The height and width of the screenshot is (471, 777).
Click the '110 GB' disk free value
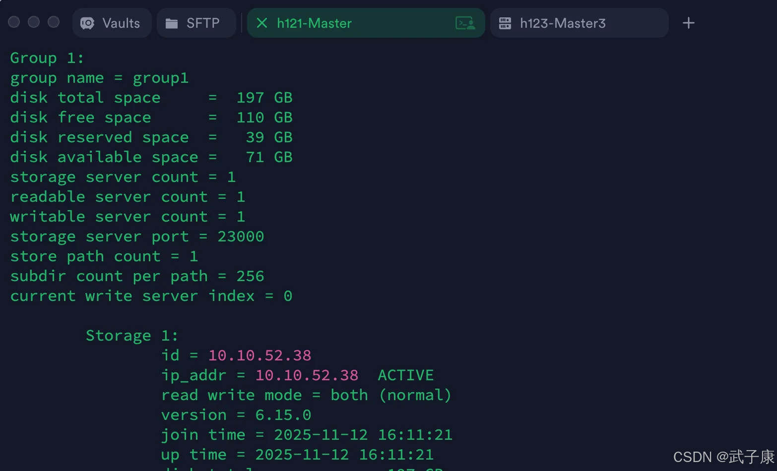pos(264,118)
